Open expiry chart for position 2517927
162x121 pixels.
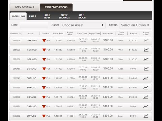[146, 87]
